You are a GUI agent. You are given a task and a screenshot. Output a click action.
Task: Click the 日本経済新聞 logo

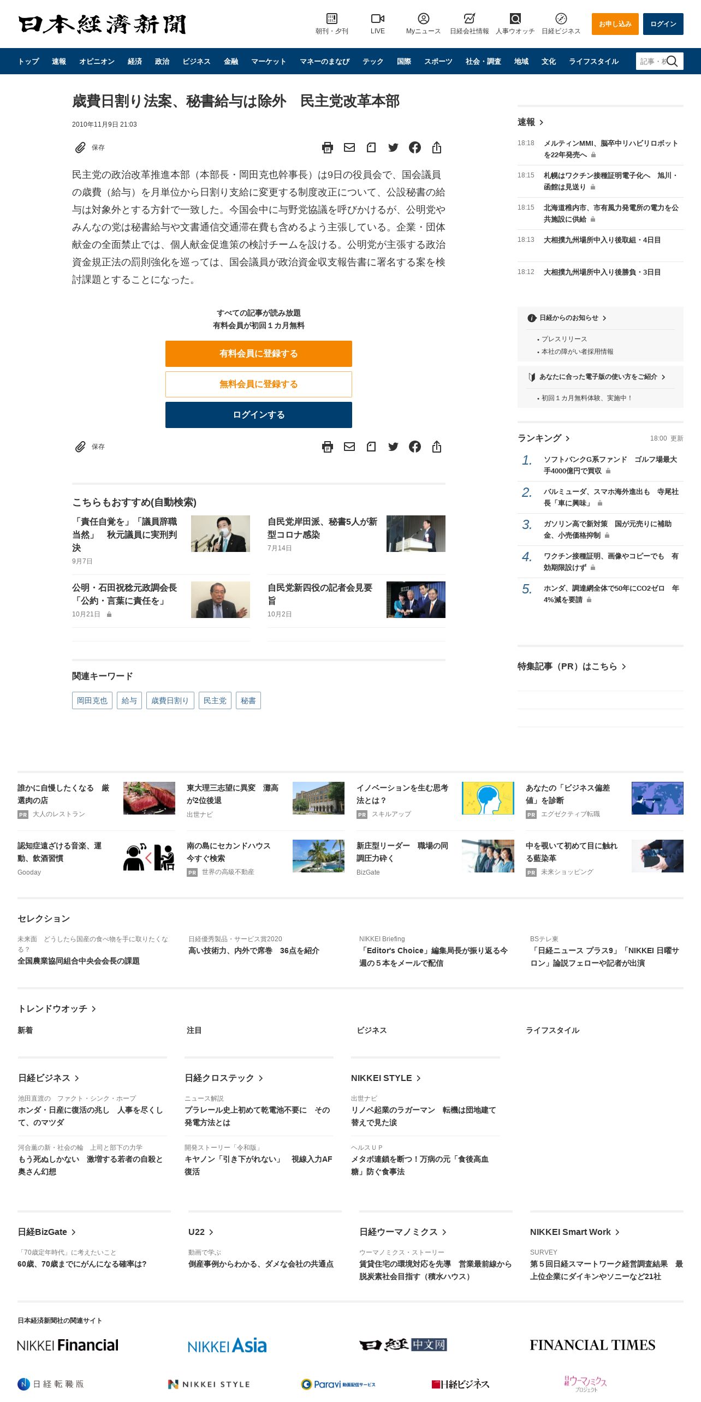[x=102, y=24]
